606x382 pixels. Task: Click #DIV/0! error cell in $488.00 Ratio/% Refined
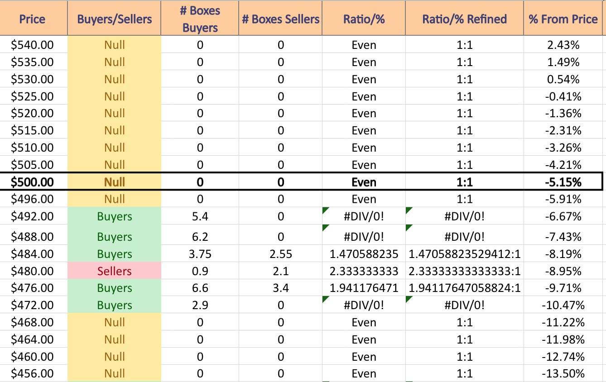(465, 237)
